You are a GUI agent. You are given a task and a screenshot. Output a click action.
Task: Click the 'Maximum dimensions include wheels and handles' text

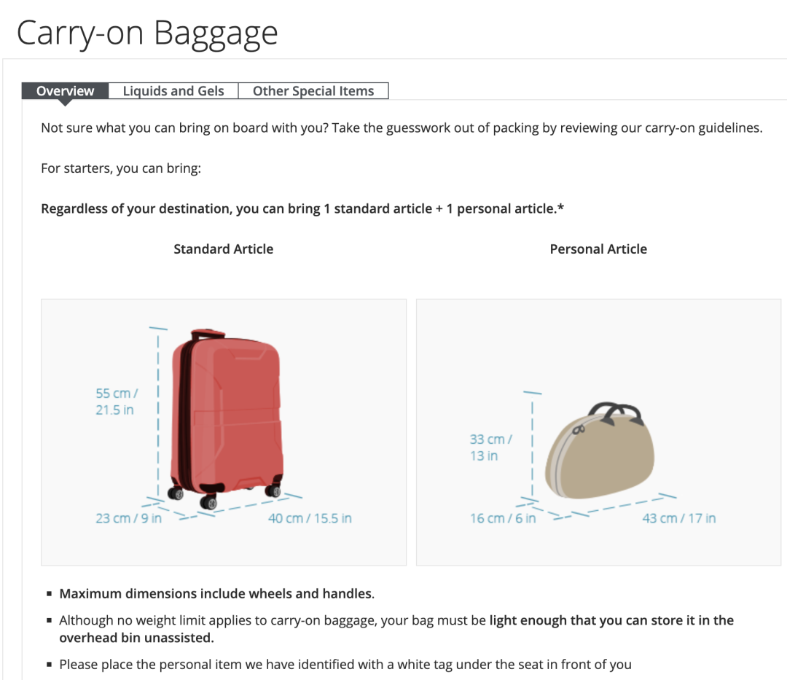pyautogui.click(x=216, y=594)
